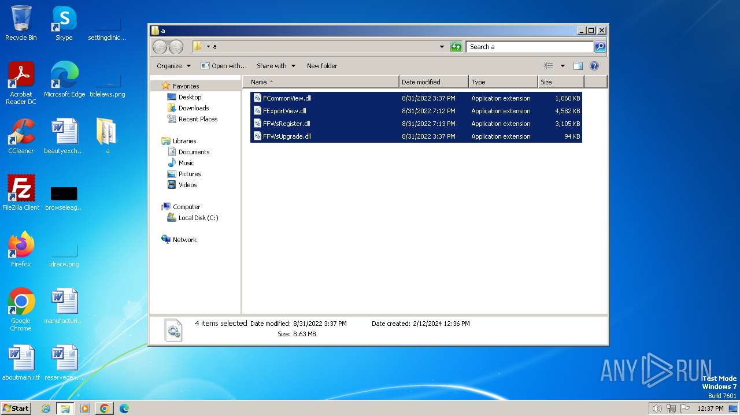
Task: Click the File Explorer taskbar button
Action: [x=65, y=408]
